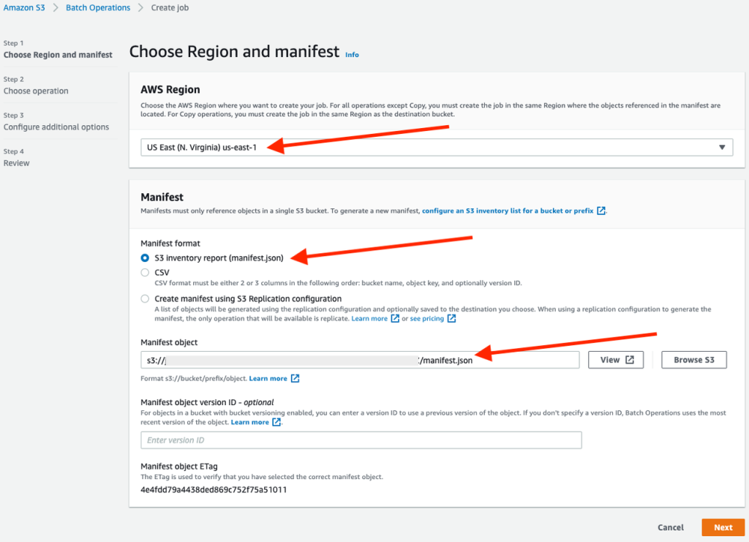
Task: Choose Create manifest using S3 Replication configuration
Action: tap(145, 298)
